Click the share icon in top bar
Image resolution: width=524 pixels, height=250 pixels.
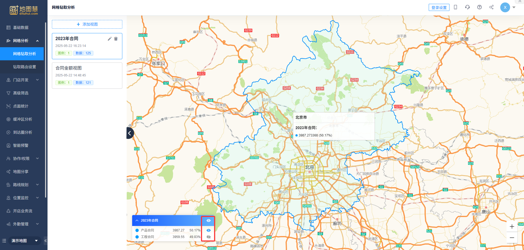click(492, 7)
